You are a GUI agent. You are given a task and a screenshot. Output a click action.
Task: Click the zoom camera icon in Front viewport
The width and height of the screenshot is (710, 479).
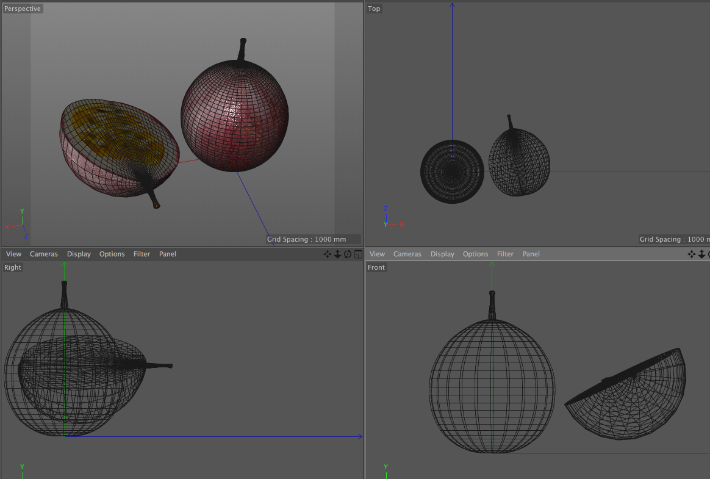[701, 254]
